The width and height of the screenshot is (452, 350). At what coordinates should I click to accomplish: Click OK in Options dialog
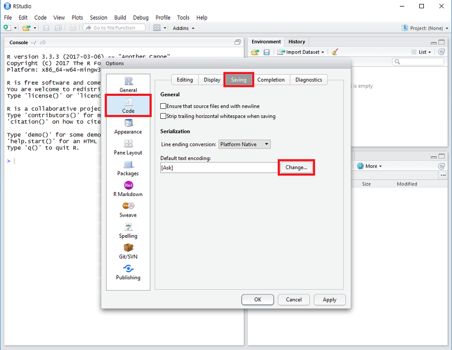(258, 300)
